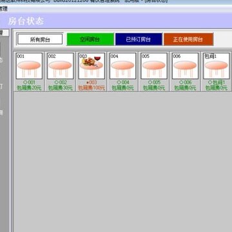The height and width of the screenshot is (232, 232).
Task: Filter reserved tables with blue 已预订房台 button
Action: coord(139,39)
